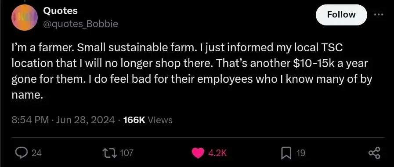This screenshot has width=394, height=167.
Task: Open the three-dot more options menu
Action: coord(379,15)
